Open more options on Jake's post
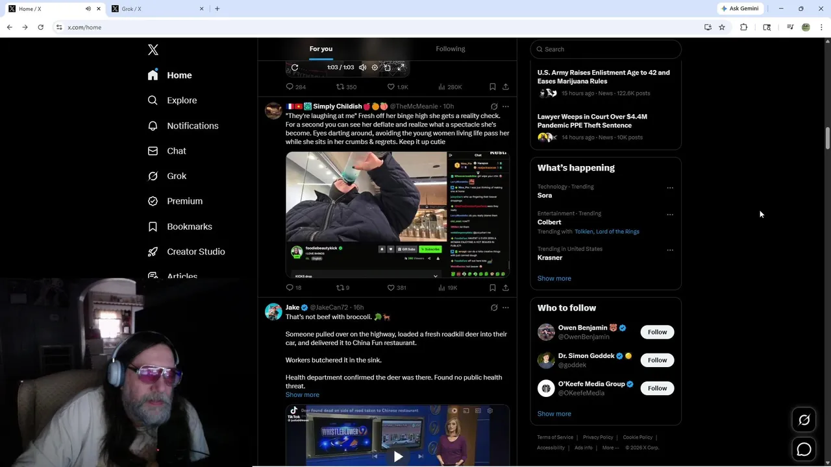This screenshot has height=467, width=831. point(506,307)
